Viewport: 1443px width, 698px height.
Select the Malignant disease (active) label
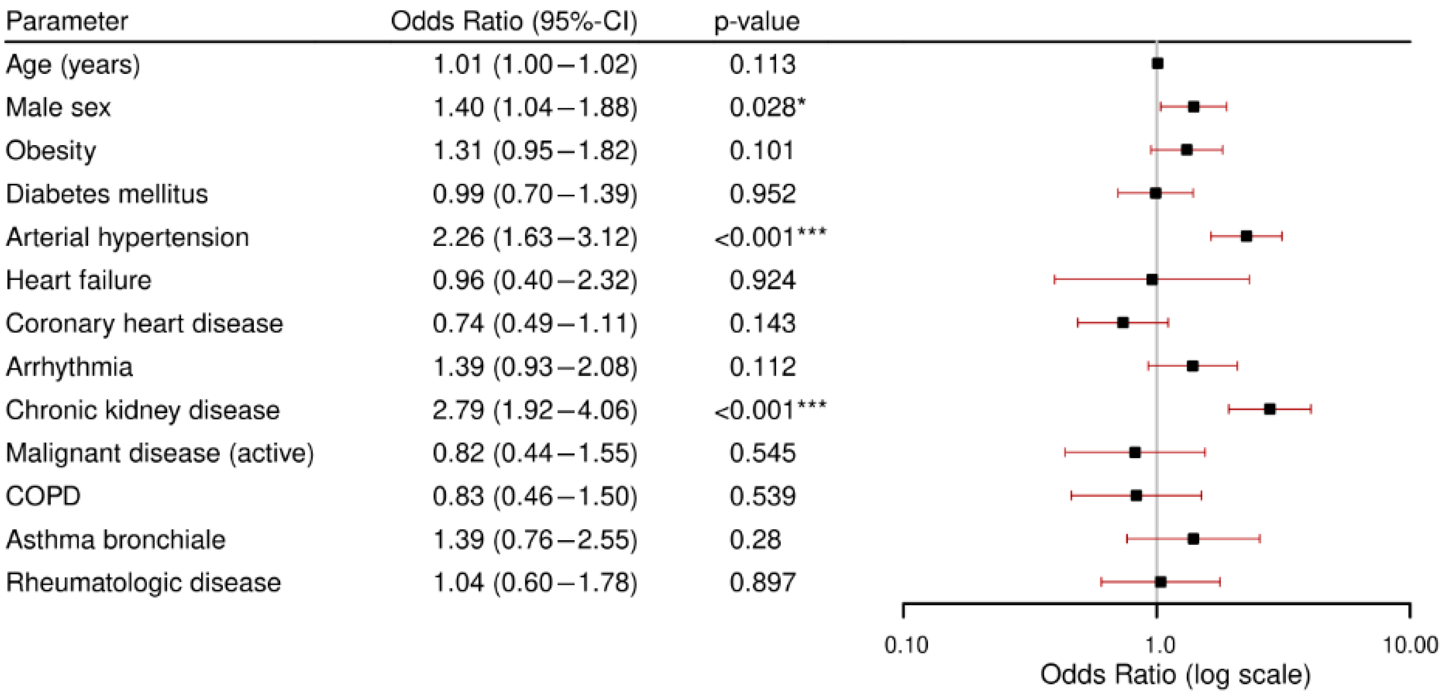[160, 453]
